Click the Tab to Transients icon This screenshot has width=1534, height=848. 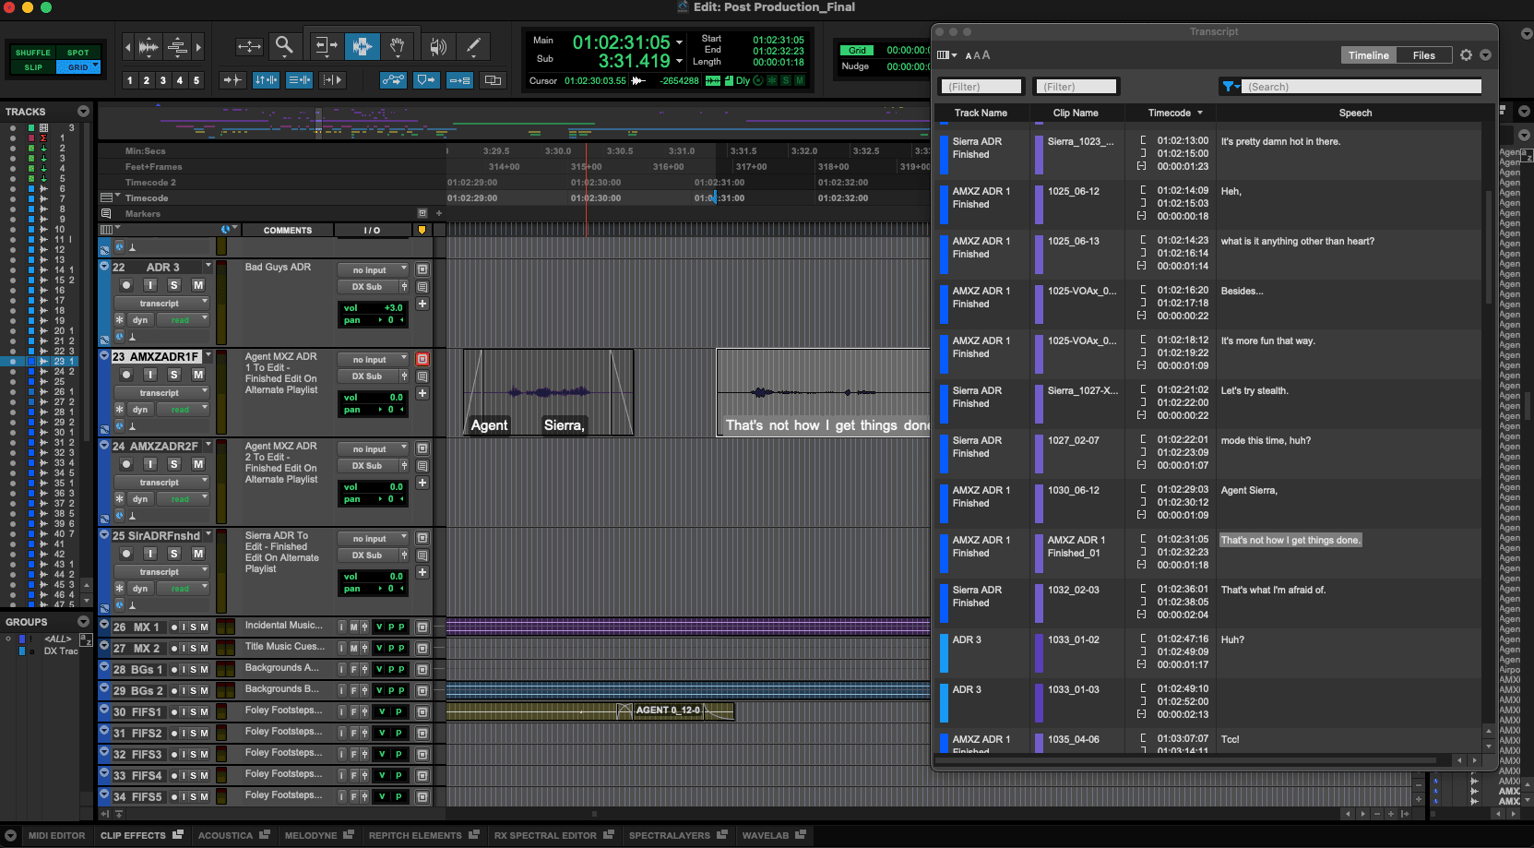point(232,80)
